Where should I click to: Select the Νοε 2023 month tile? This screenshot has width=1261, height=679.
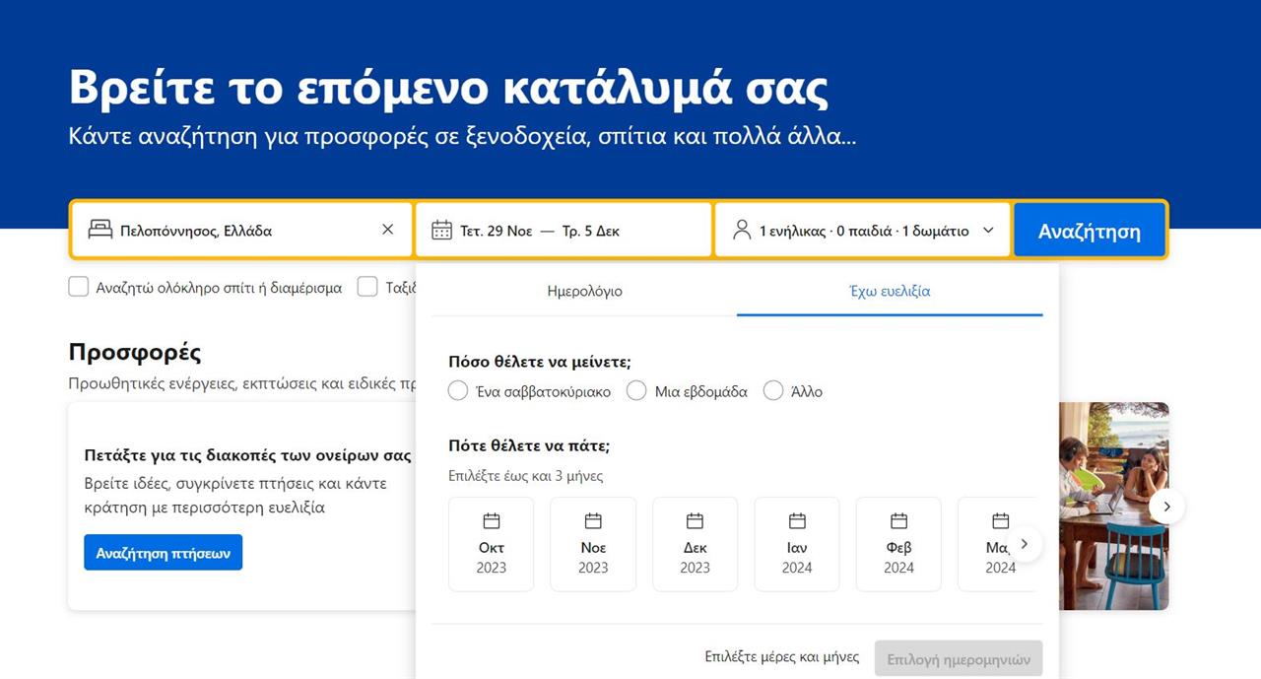pyautogui.click(x=593, y=544)
